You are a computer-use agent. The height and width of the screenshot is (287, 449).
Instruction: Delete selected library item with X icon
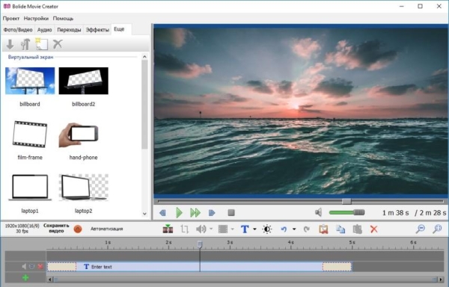pos(58,44)
